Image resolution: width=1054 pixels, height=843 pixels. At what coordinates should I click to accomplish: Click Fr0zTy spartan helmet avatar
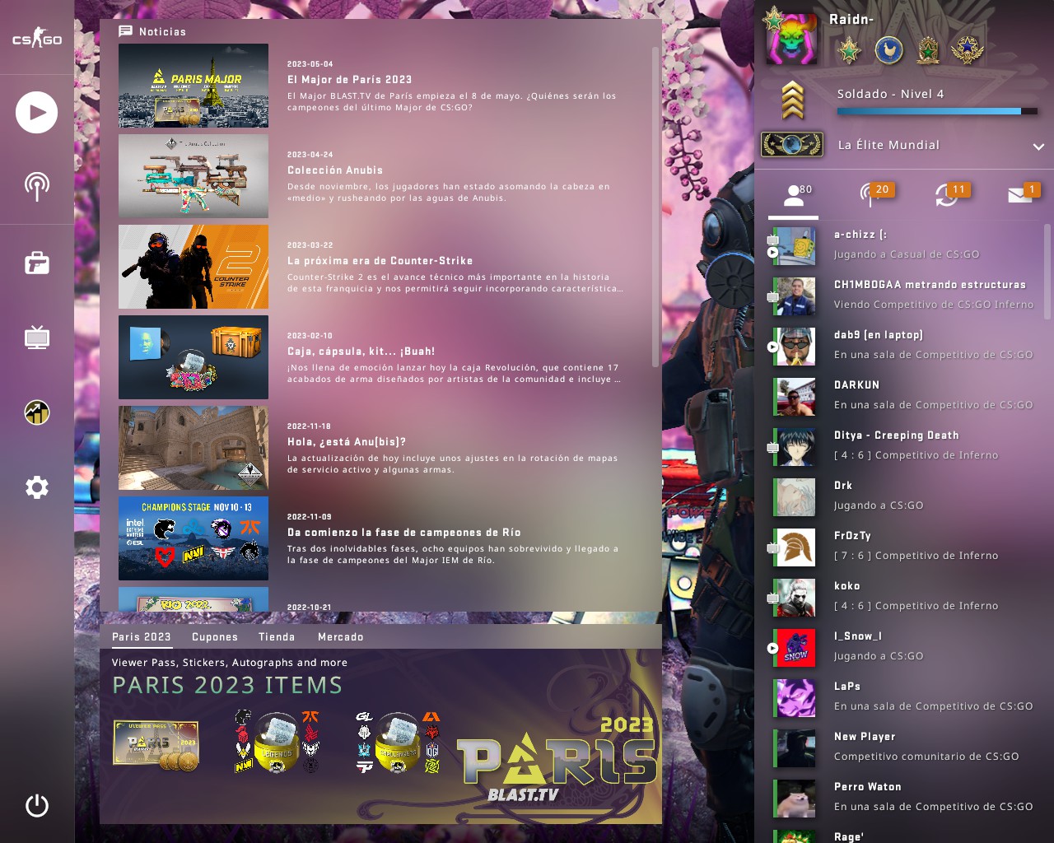[x=795, y=547]
